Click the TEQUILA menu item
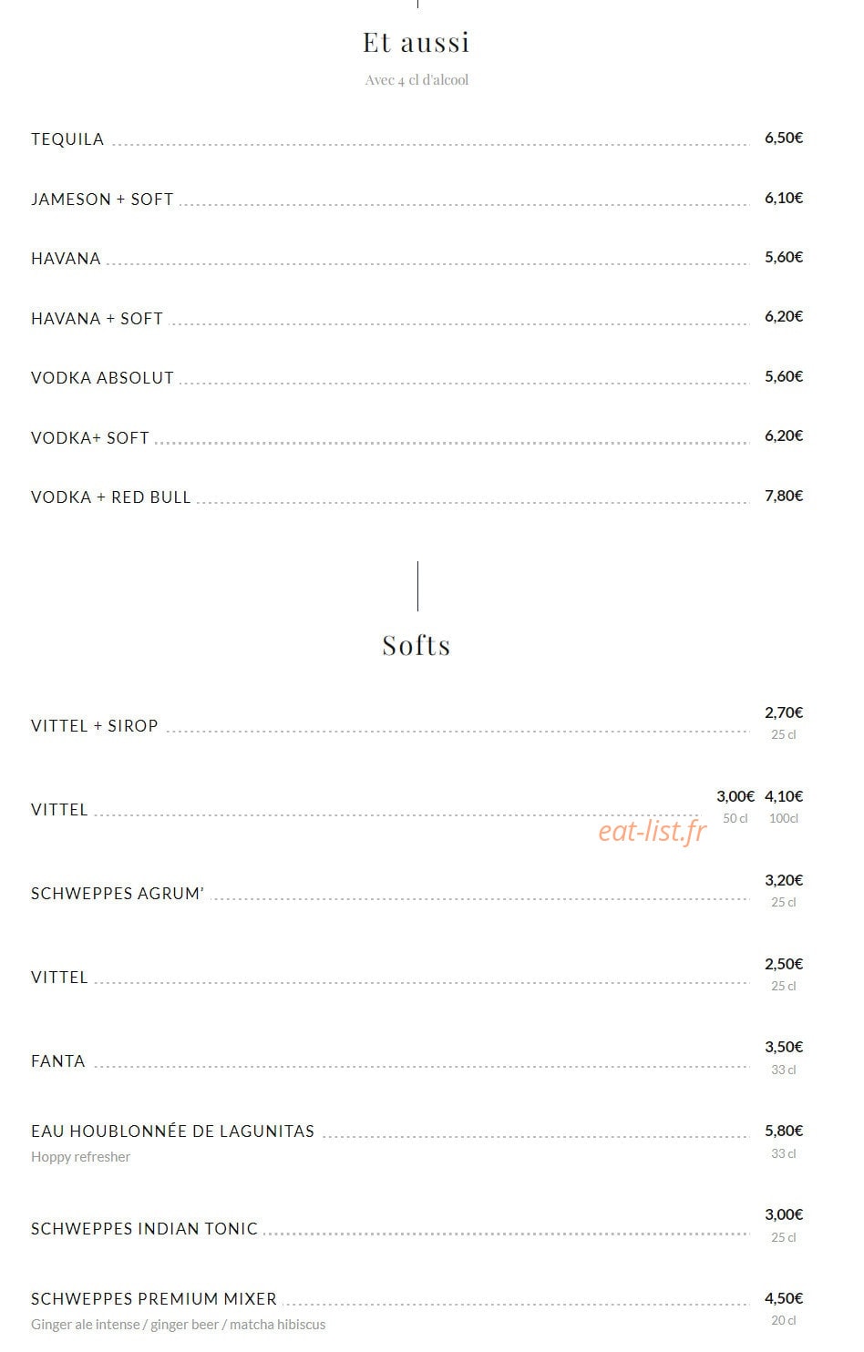 67,139
